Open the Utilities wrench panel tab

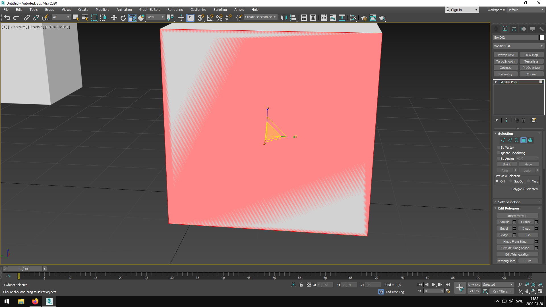pyautogui.click(x=541, y=29)
